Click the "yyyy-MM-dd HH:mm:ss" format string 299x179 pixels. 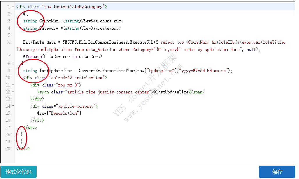(x=204, y=71)
